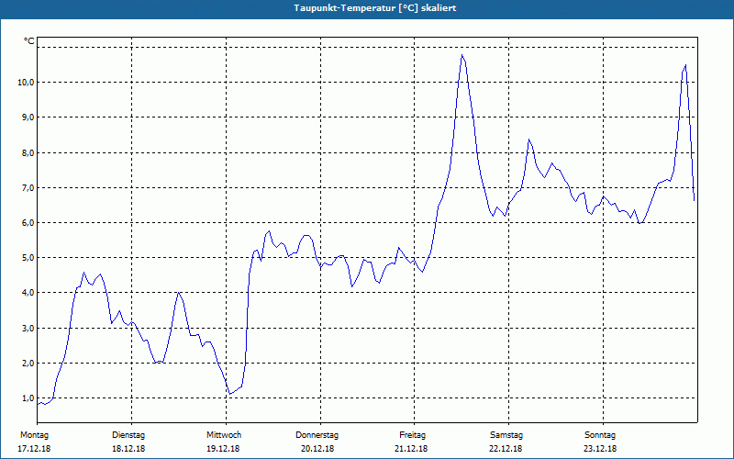Click the highest dew point peak on Freitag
Viewport: 734px width, 459px height.
click(462, 55)
